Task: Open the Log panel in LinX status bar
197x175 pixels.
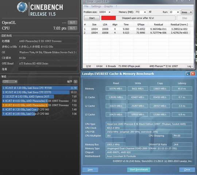Action: point(190,66)
